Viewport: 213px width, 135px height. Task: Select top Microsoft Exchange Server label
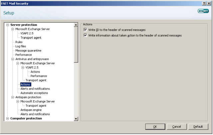pyautogui.click(x=33, y=29)
